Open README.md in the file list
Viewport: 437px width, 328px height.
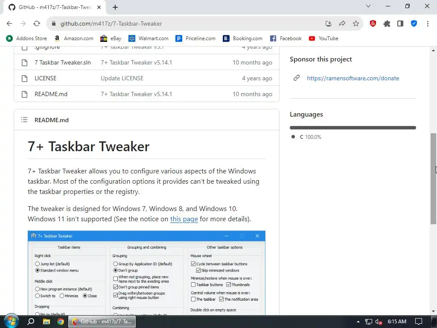51,94
